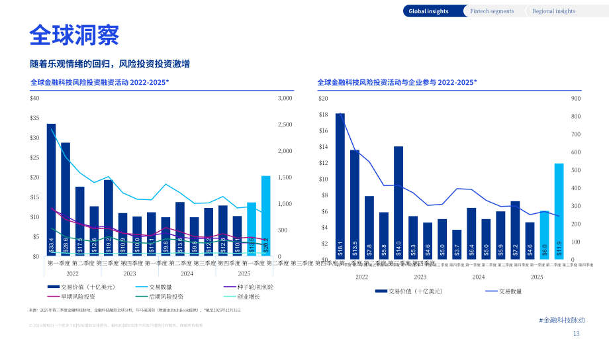Go to the Regional insights tab
This screenshot has height=343, width=609.
(x=553, y=11)
